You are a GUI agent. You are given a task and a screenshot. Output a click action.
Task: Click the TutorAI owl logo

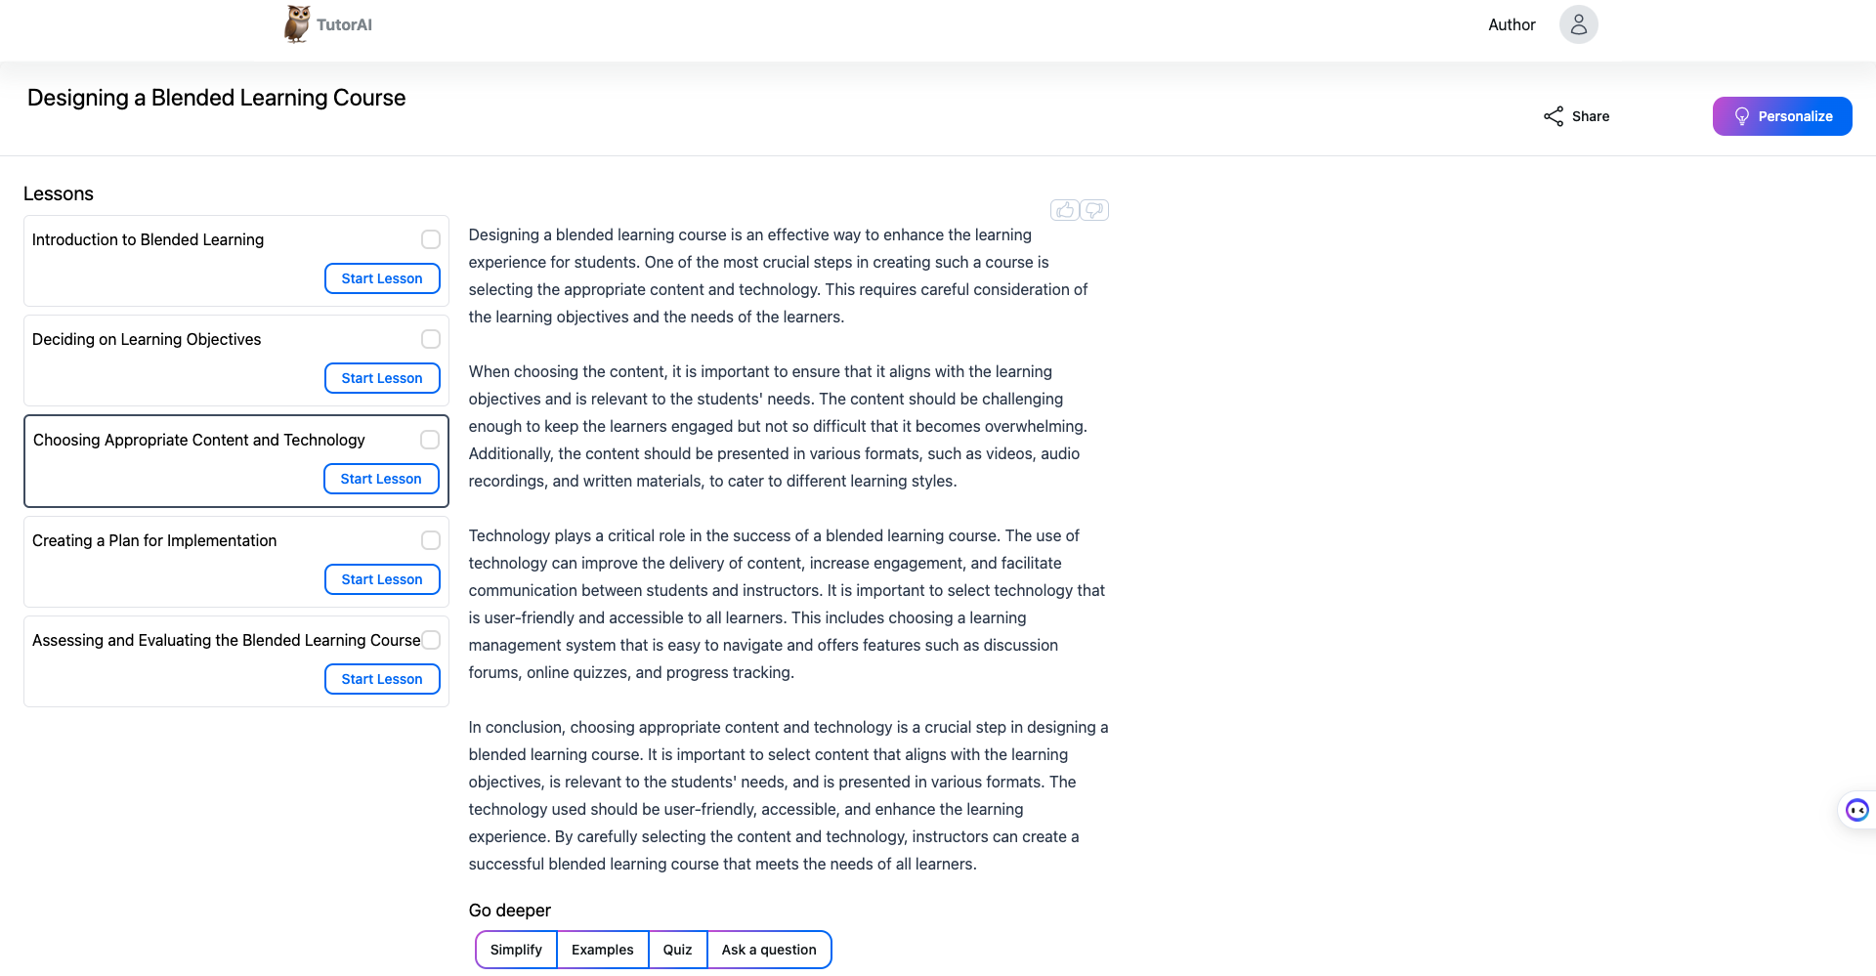(x=297, y=23)
